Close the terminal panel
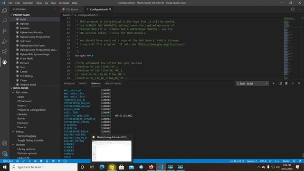 tap(299, 84)
